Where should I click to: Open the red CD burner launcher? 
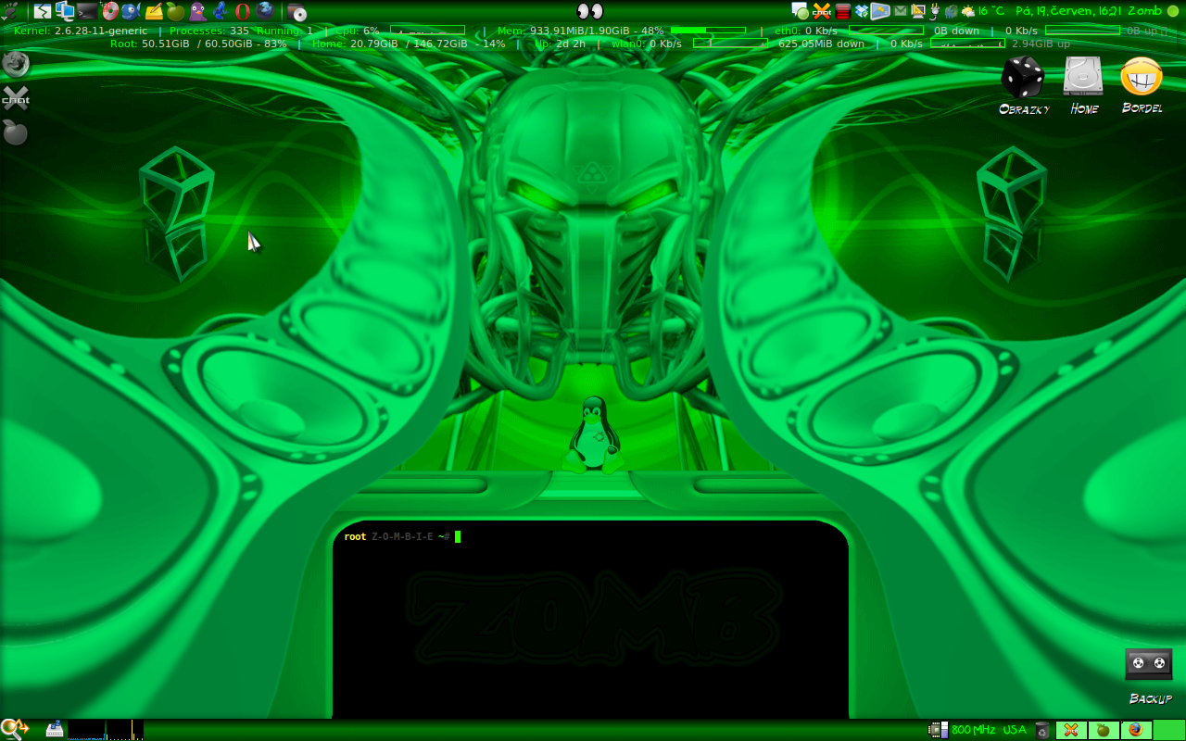point(110,11)
